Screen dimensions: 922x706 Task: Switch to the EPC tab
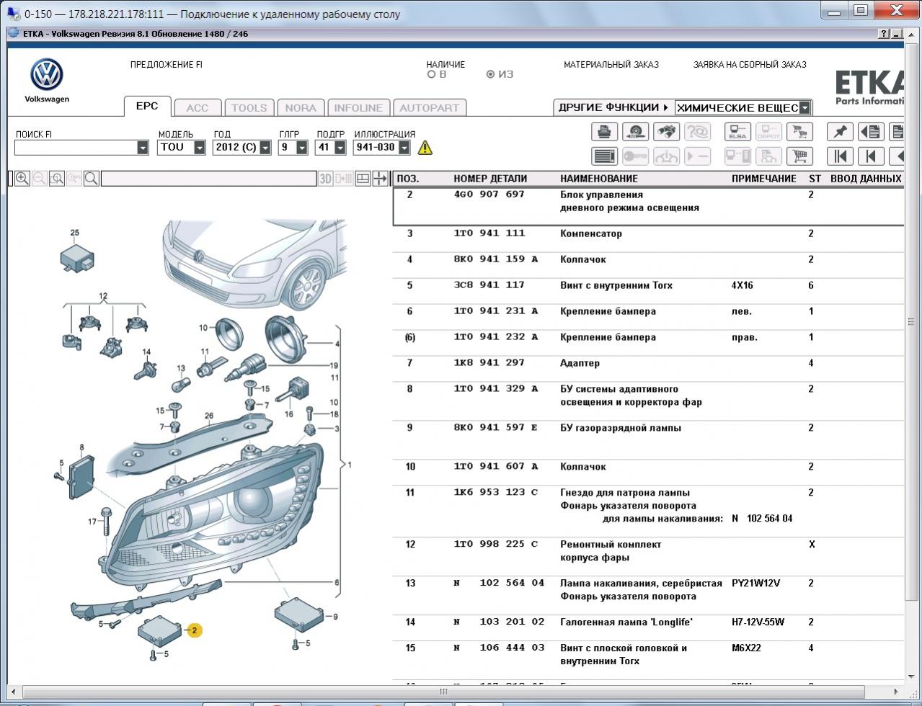pos(147,106)
